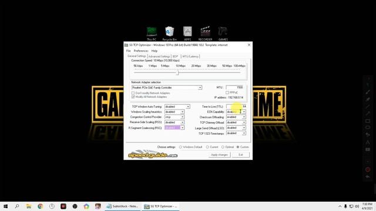
Task: Tick the Don't modify Network Adapters checkbox
Action: click(133, 93)
